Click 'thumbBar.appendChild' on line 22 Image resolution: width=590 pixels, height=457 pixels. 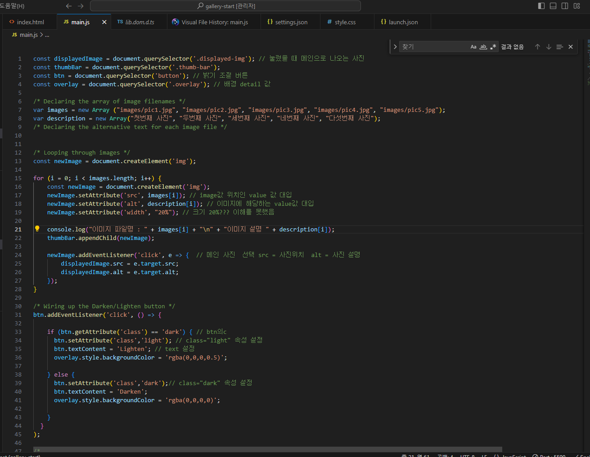(82, 238)
